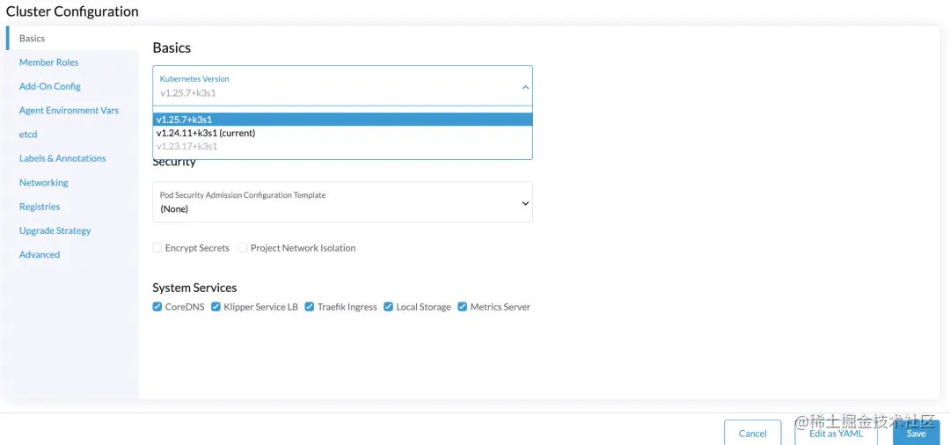Collapse the Kubernetes Version dropdown chevron
950x445 pixels.
pos(525,87)
